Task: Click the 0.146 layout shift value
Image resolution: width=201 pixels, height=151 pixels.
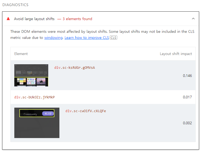Action: (x=187, y=76)
